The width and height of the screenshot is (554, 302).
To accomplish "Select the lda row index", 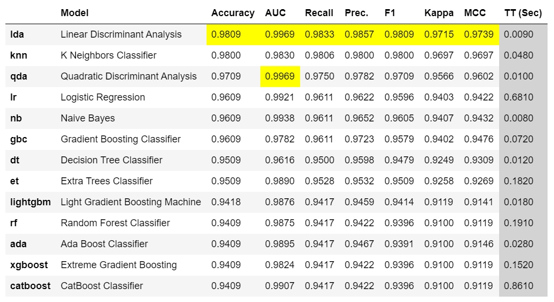I will 17,34.
